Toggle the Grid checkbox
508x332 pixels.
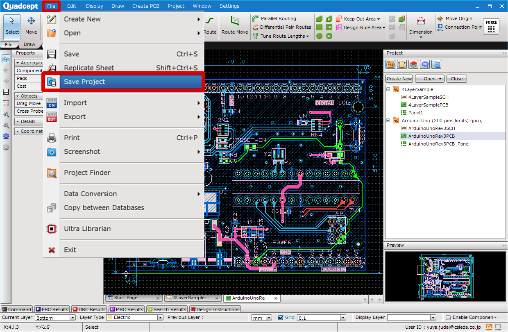[x=281, y=318]
